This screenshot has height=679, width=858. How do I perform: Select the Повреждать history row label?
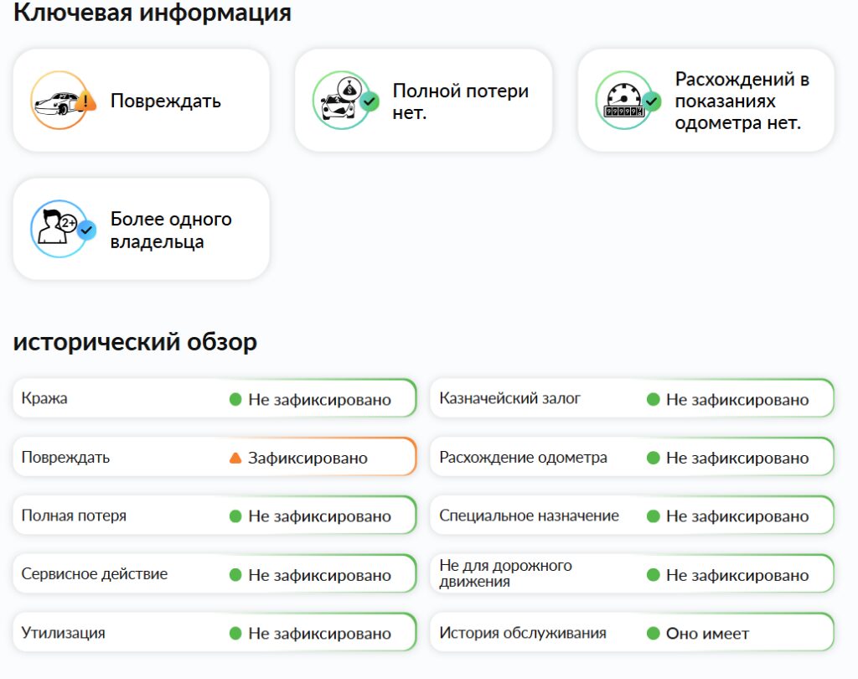[65, 457]
